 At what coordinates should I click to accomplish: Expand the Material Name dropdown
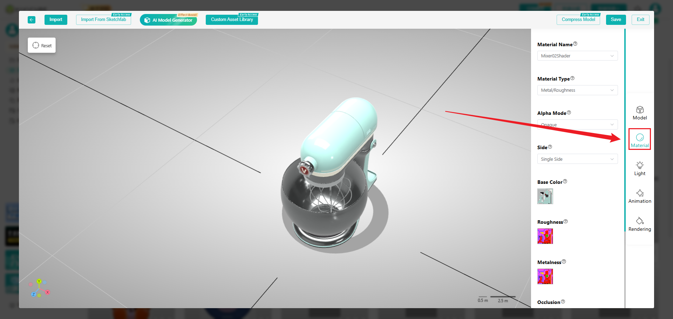click(577, 56)
